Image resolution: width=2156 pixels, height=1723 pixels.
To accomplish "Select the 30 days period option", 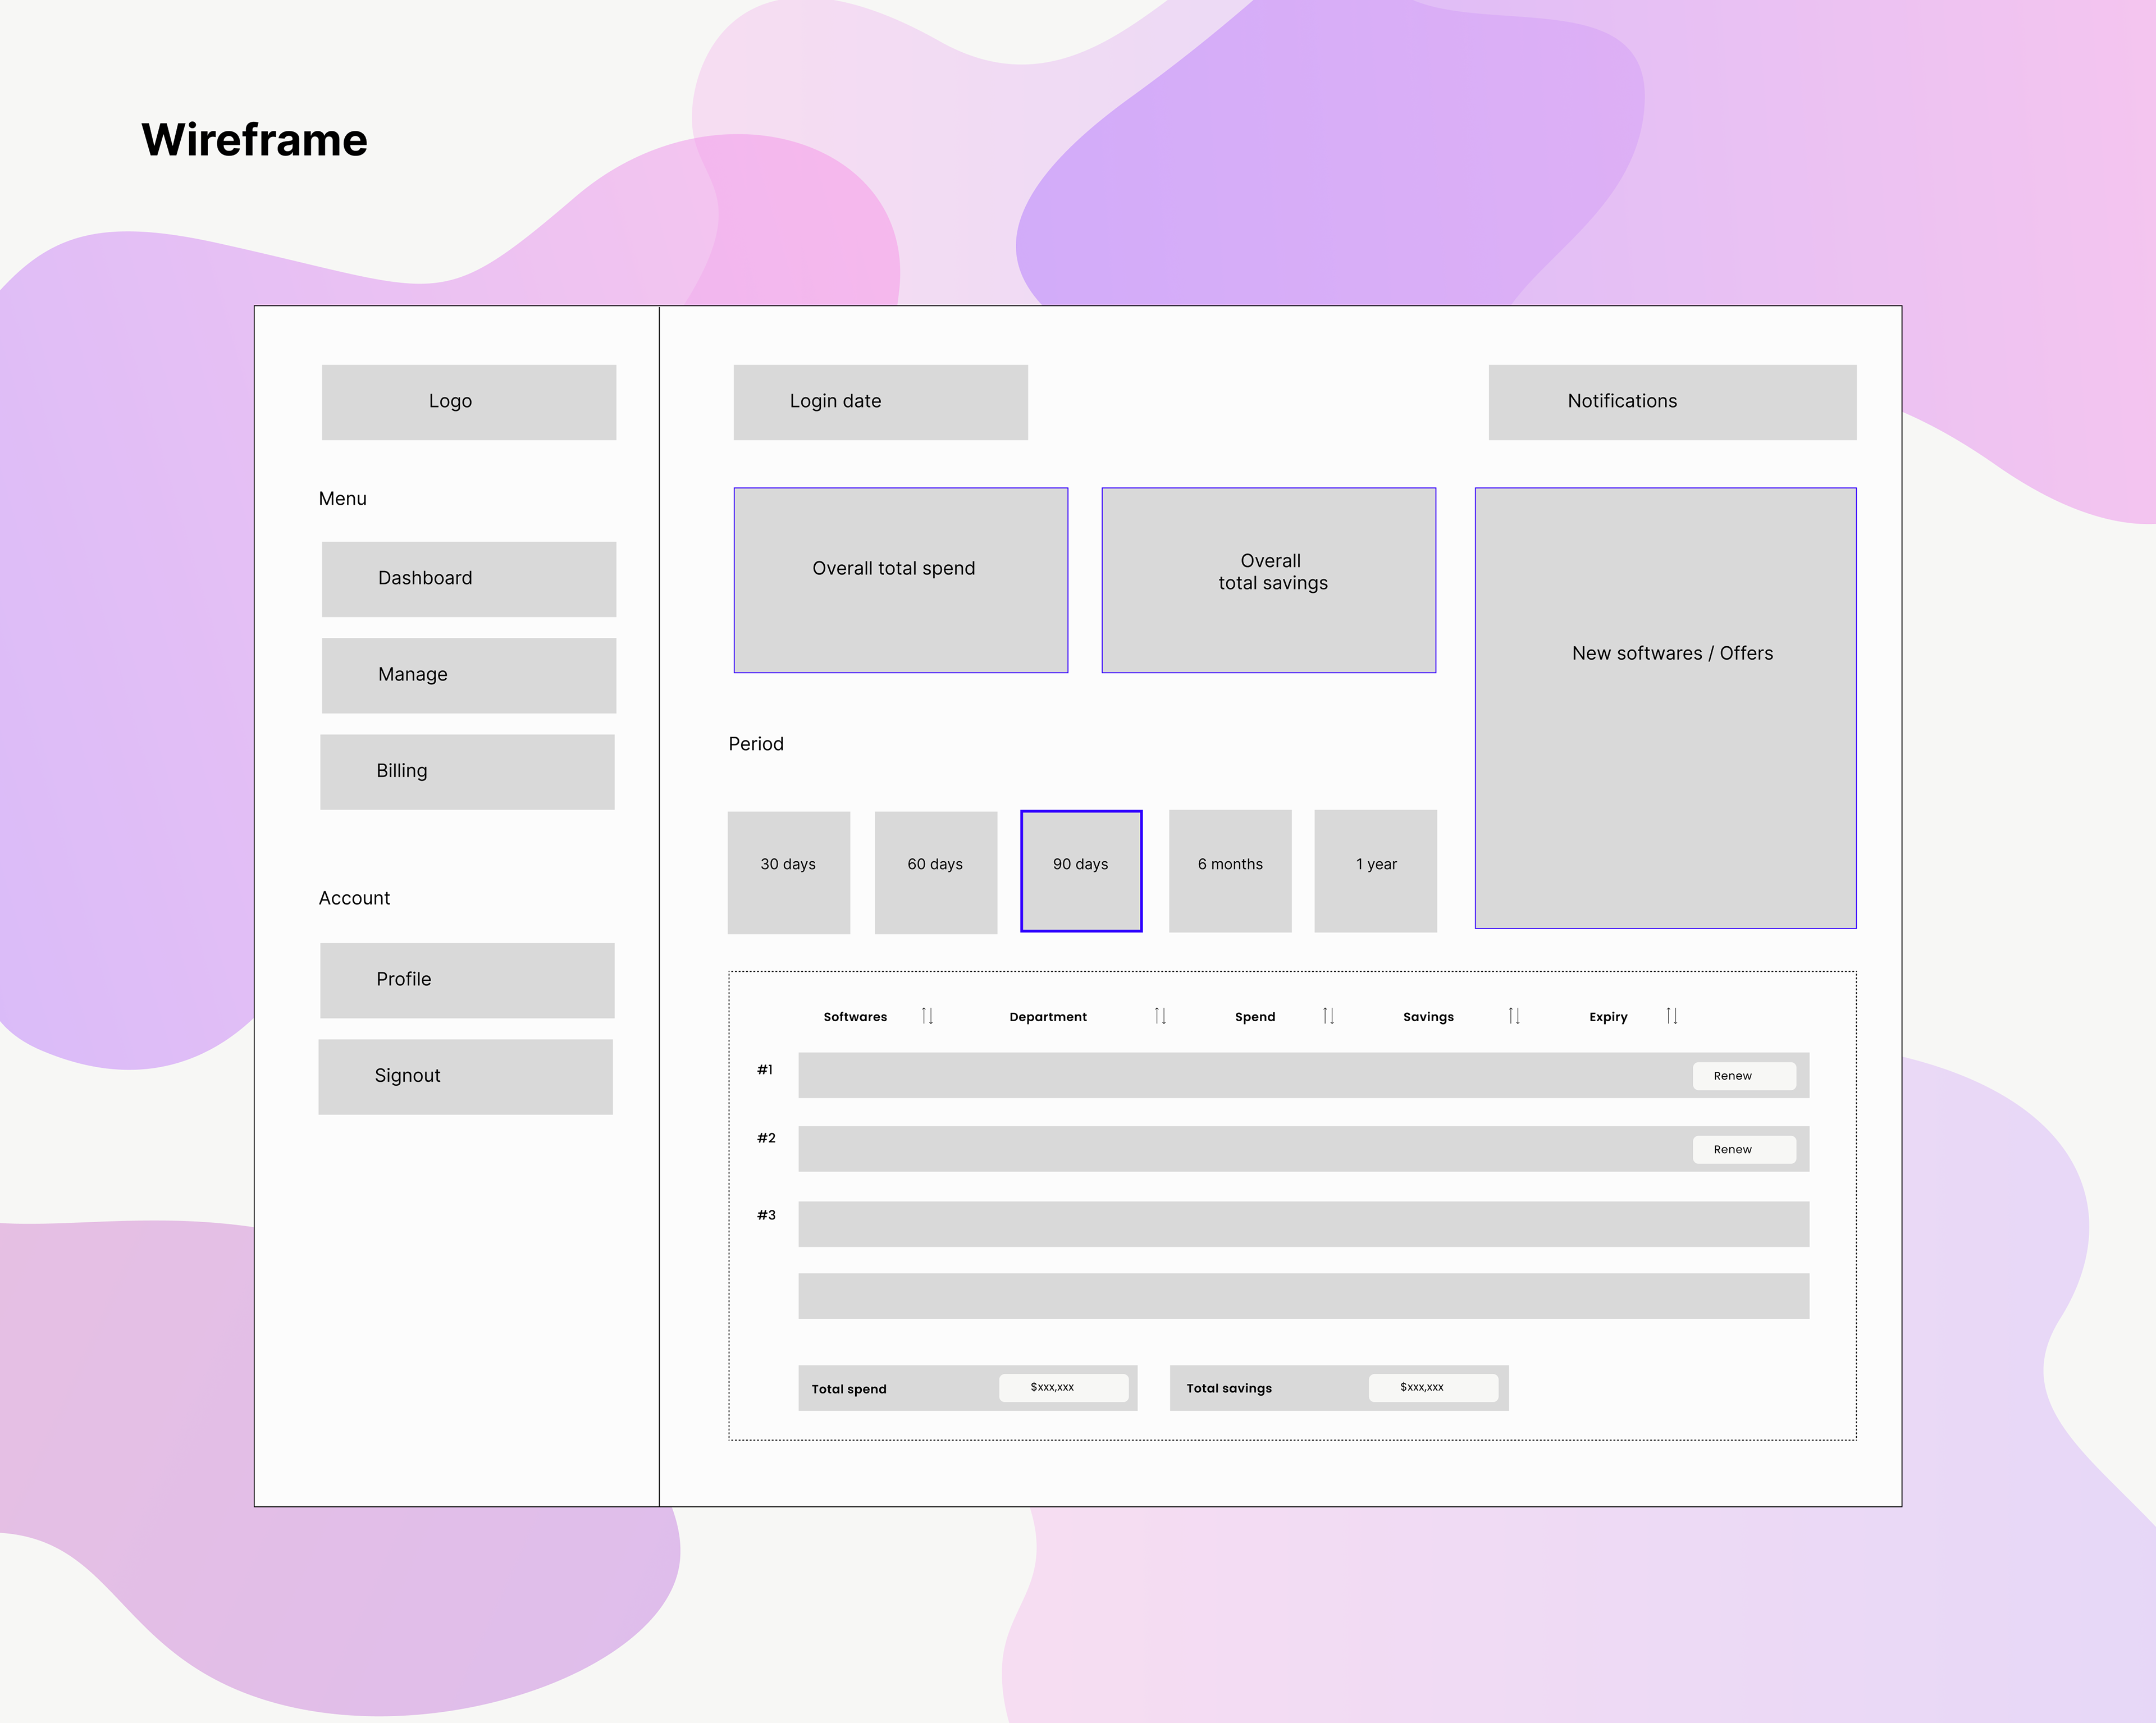I will (x=788, y=872).
